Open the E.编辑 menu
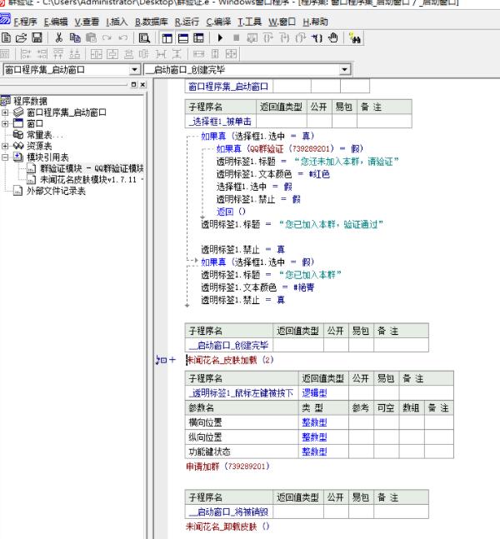 coord(56,22)
